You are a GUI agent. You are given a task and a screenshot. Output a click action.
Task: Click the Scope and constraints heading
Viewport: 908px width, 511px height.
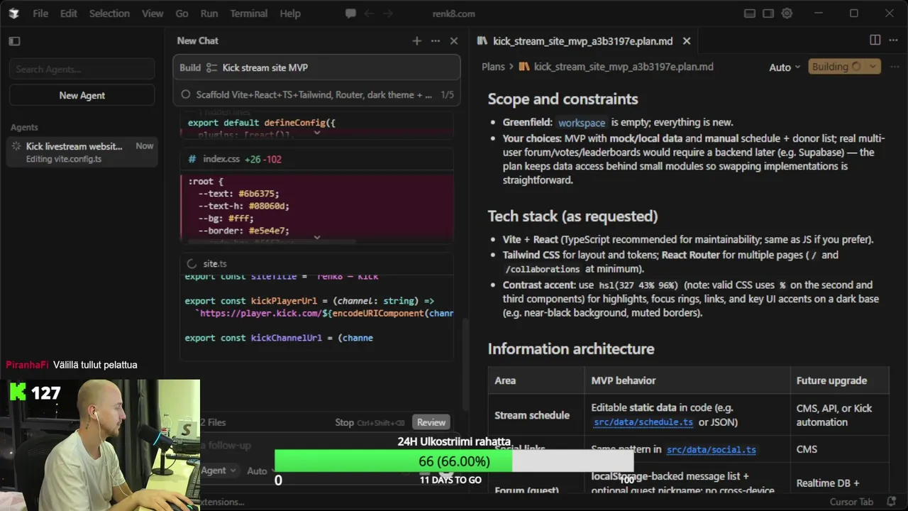pyautogui.click(x=563, y=99)
